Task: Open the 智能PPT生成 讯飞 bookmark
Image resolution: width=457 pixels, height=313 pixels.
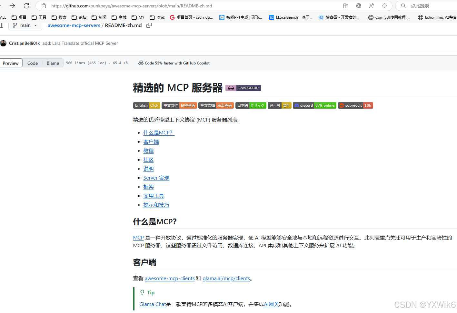Action: (241, 17)
